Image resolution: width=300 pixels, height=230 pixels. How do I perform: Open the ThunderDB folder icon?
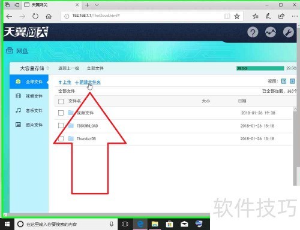tap(71, 138)
